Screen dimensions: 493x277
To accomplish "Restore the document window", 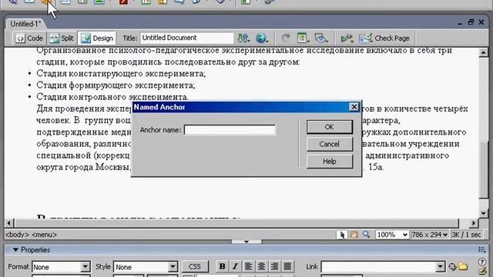I will pyautogui.click(x=471, y=22).
